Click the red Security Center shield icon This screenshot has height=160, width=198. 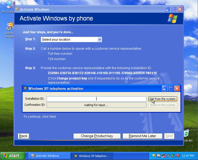click(178, 156)
